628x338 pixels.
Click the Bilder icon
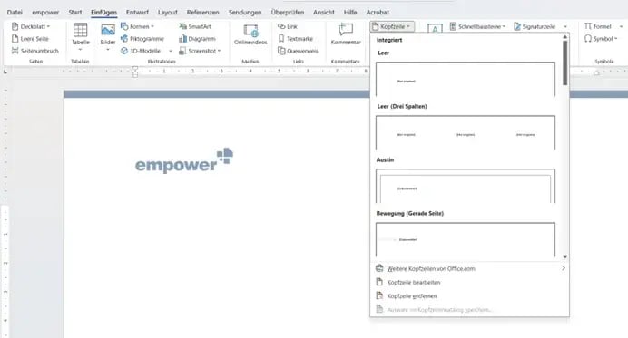(x=108, y=31)
